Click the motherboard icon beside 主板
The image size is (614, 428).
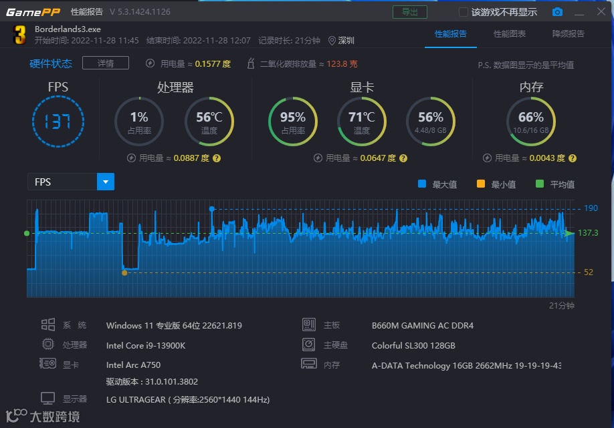pyautogui.click(x=309, y=325)
